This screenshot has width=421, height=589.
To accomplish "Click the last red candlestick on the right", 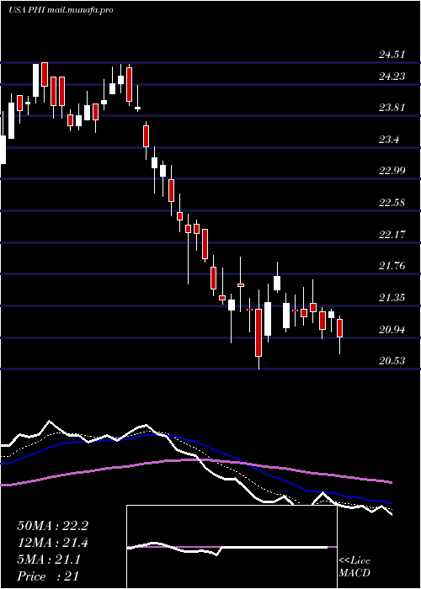I will pos(340,335).
